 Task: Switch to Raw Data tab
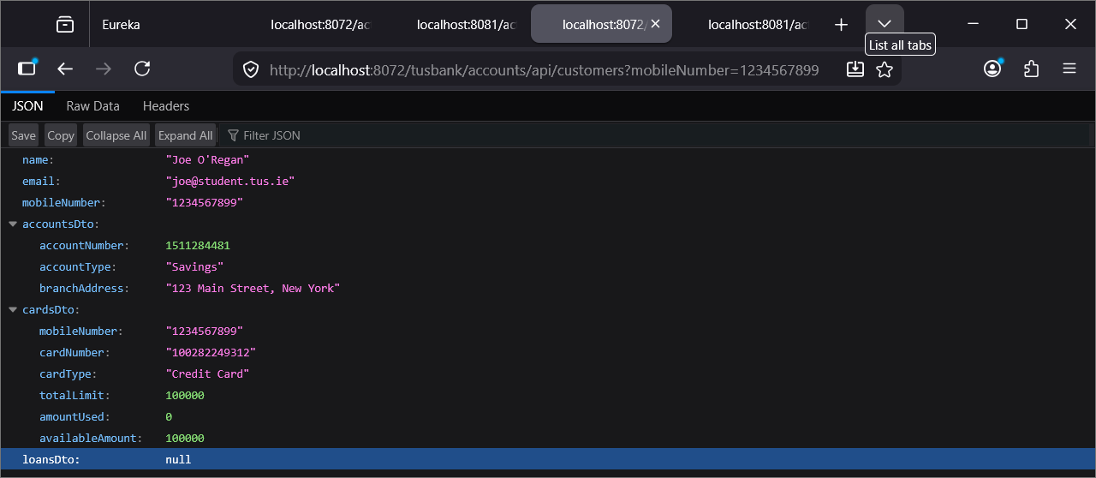92,106
